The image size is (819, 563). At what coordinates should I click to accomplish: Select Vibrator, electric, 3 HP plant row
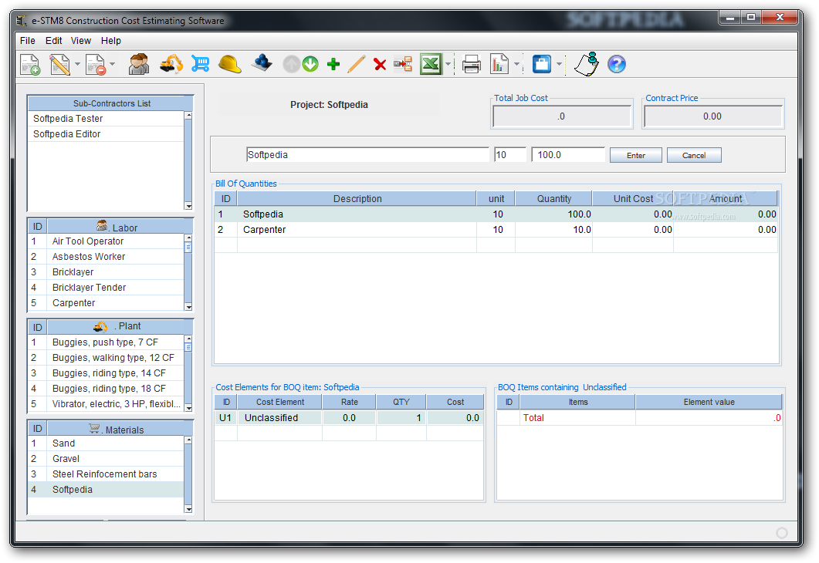(x=106, y=404)
